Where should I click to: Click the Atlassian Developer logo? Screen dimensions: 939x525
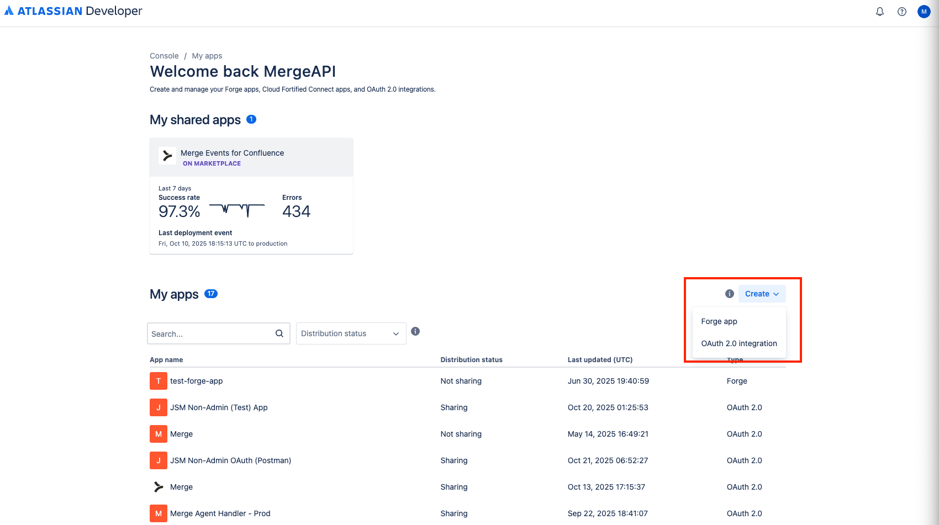(73, 11)
